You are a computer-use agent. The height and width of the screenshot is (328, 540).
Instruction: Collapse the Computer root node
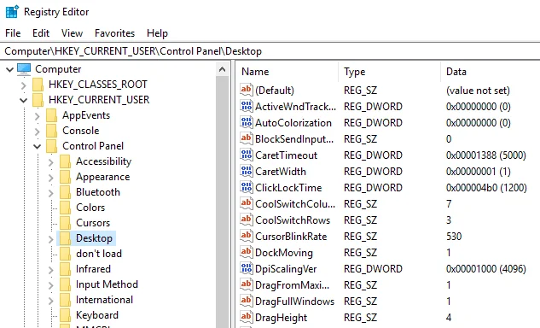(x=9, y=69)
